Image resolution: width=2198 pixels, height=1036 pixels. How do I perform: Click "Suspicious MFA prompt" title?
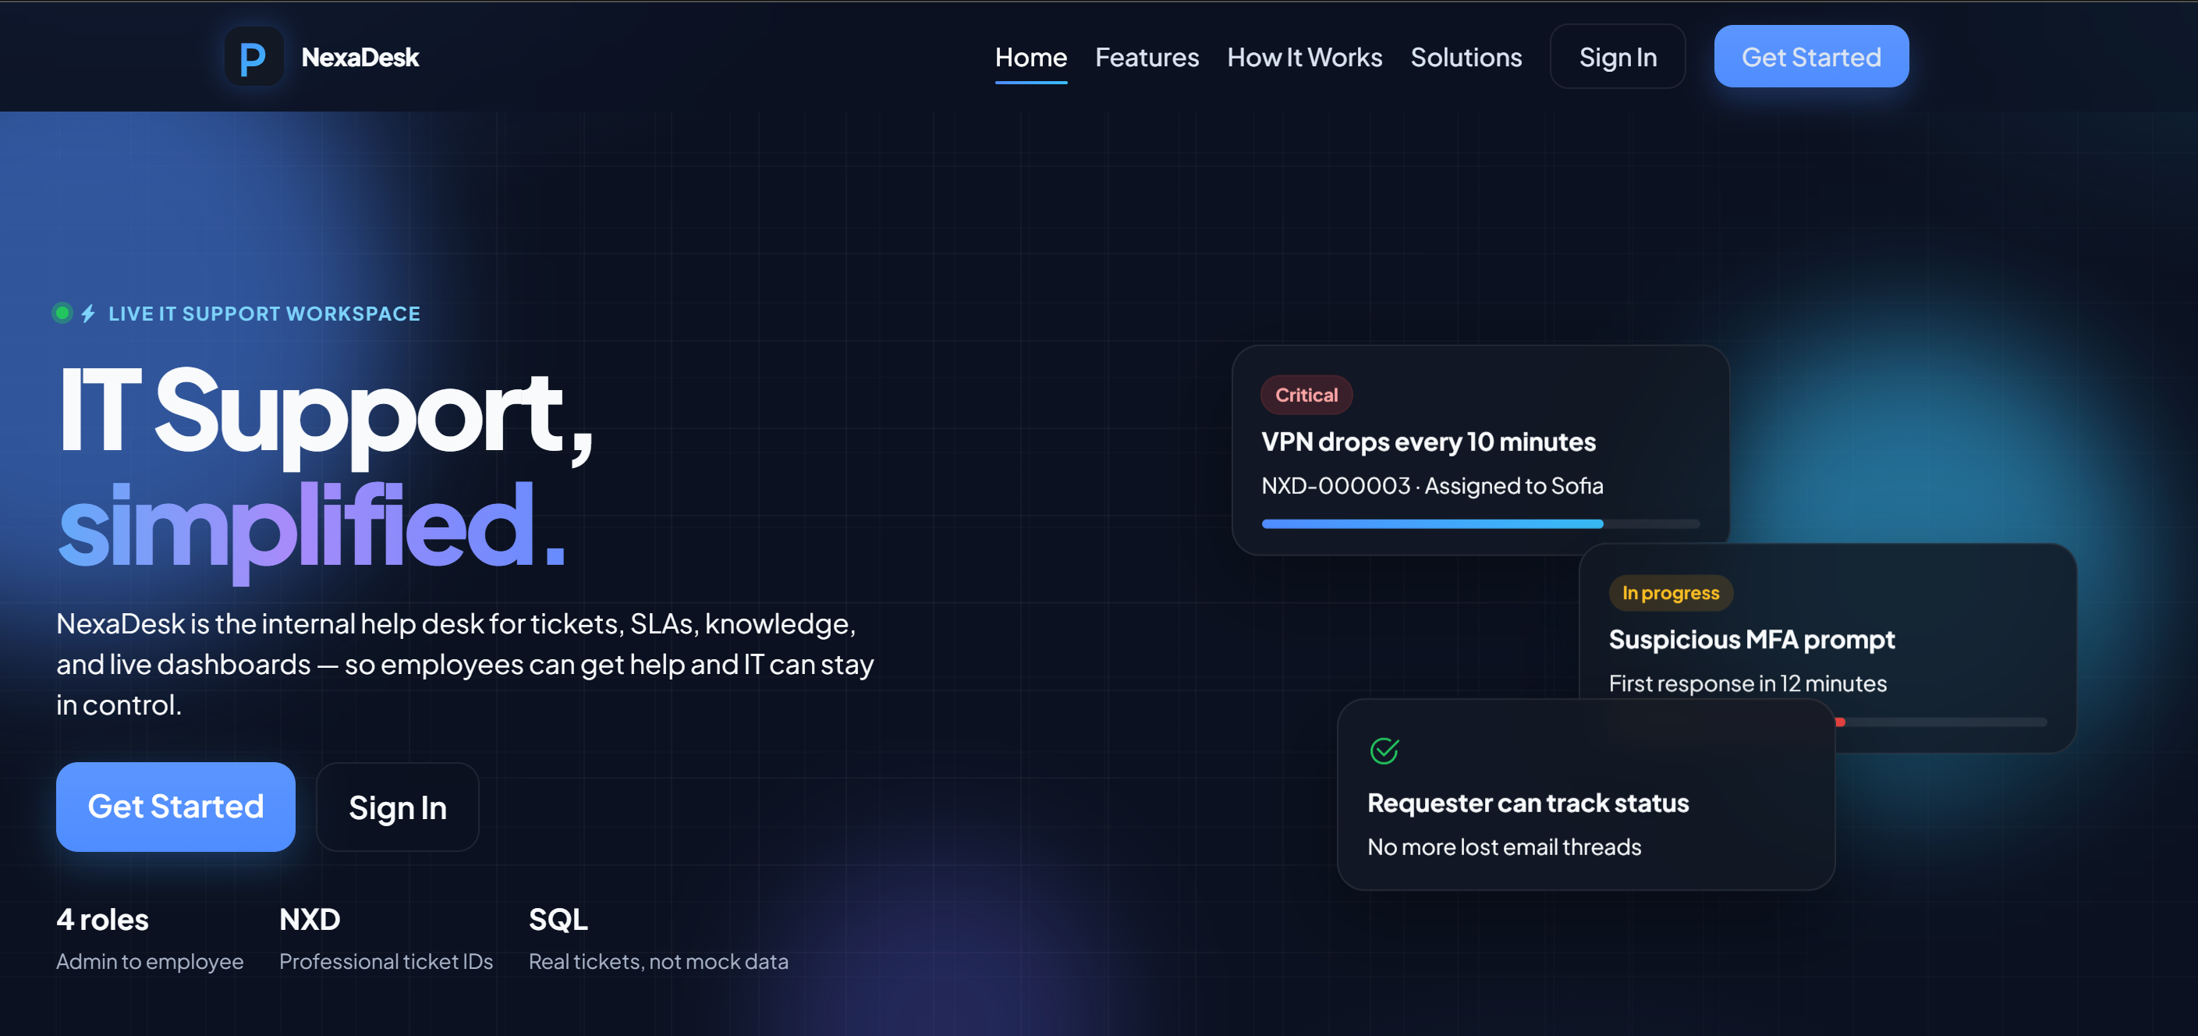coord(1751,639)
